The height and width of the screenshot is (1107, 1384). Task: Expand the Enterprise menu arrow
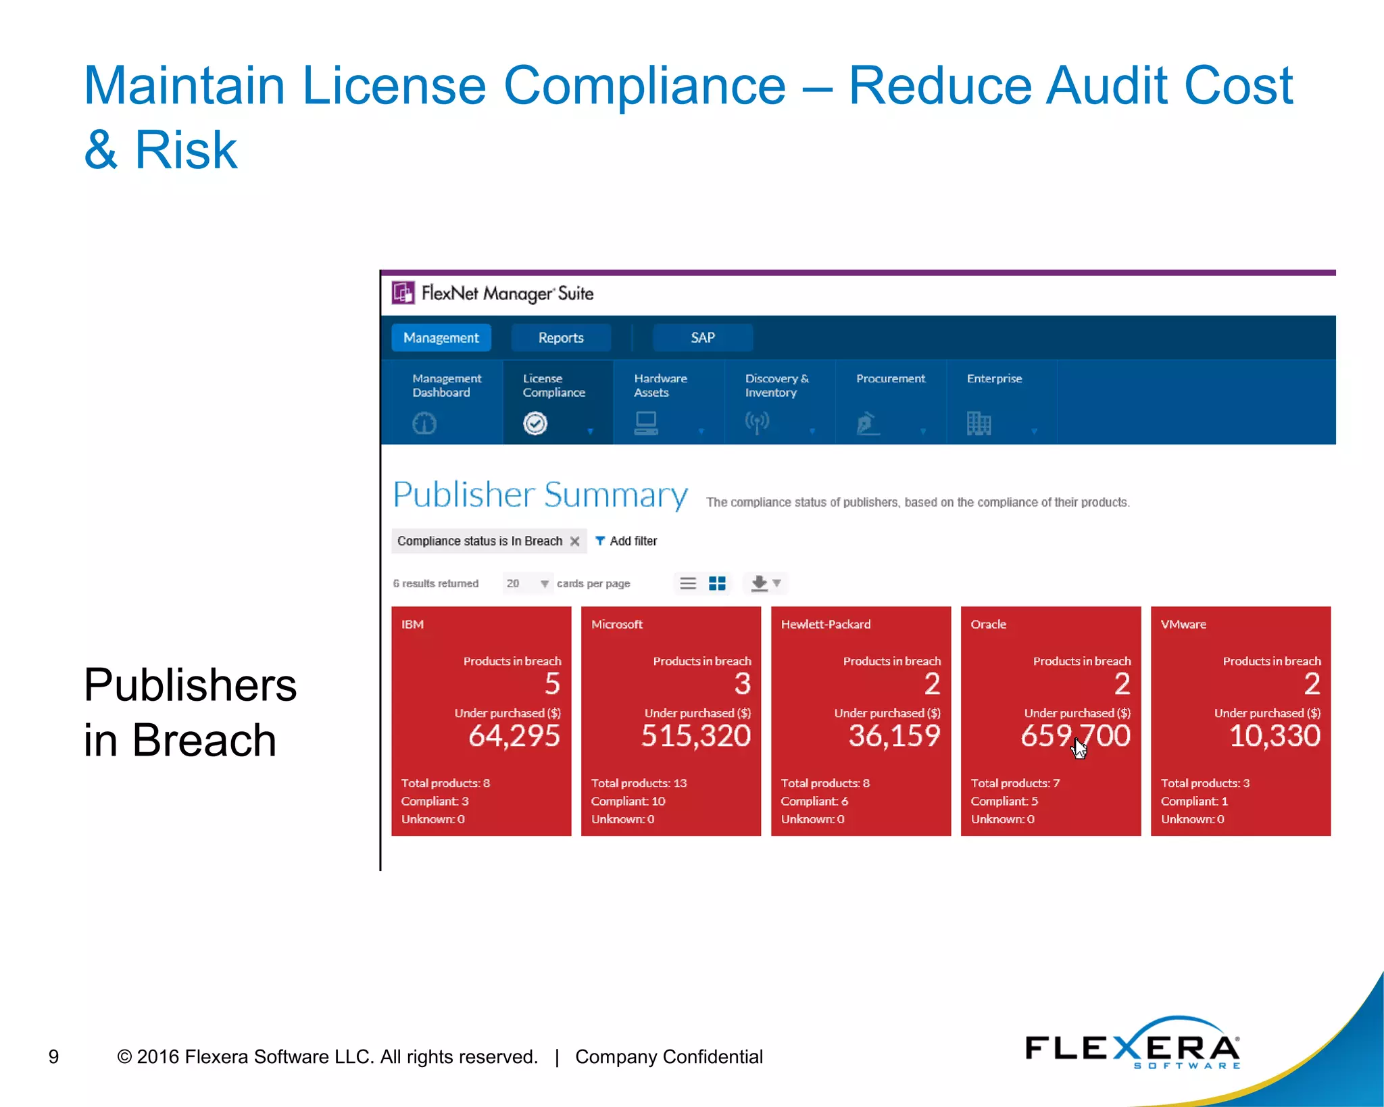[1034, 431]
